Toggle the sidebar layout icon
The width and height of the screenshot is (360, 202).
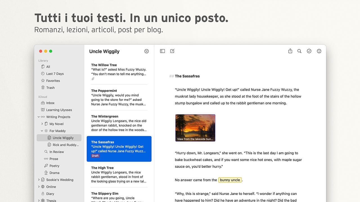162,51
